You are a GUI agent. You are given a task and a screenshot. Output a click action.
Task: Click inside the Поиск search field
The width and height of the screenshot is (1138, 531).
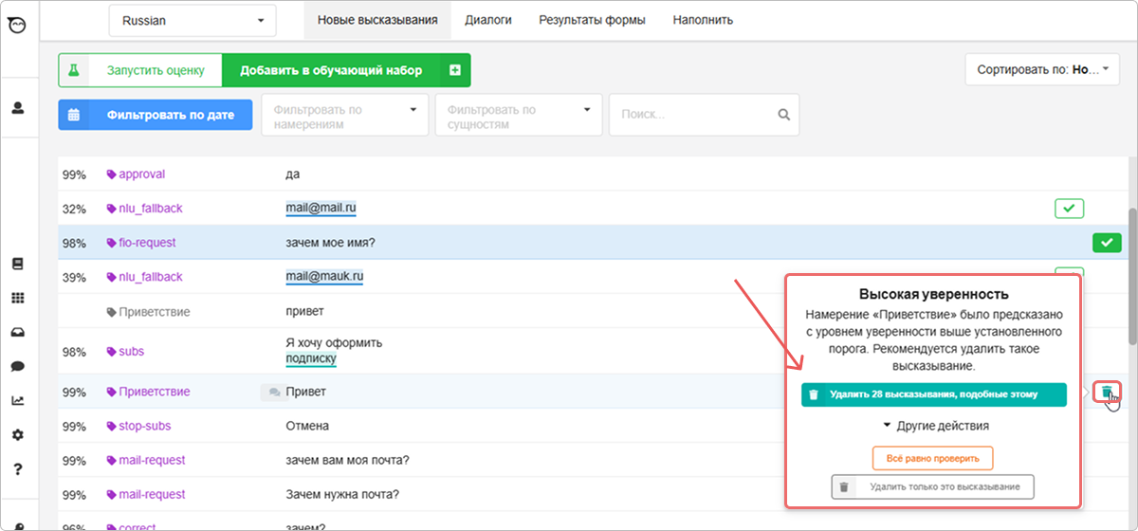click(697, 115)
